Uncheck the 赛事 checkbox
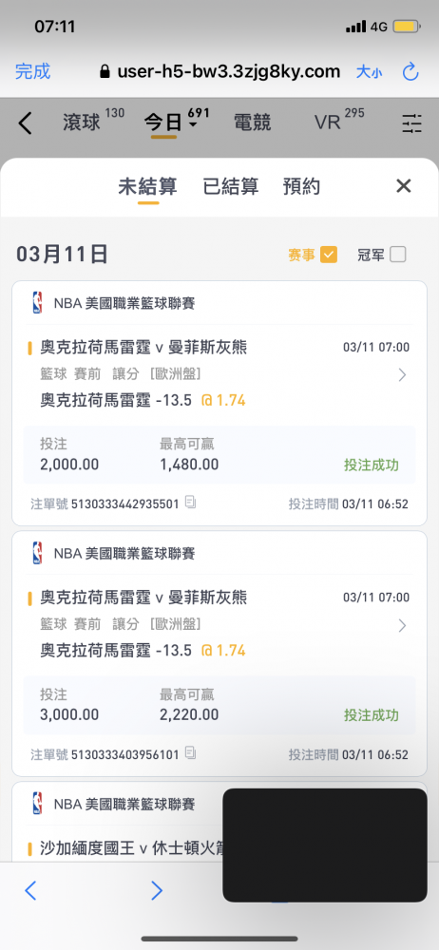 coord(329,255)
